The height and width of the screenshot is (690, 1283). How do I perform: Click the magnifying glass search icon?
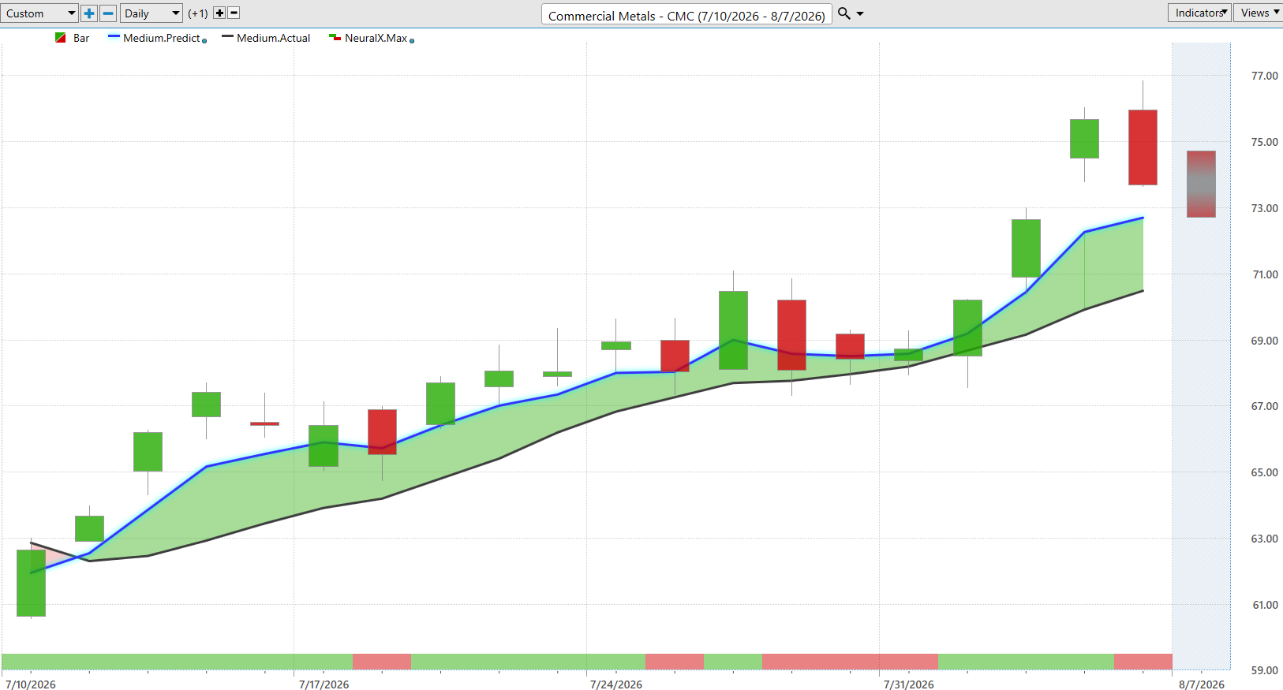point(843,13)
